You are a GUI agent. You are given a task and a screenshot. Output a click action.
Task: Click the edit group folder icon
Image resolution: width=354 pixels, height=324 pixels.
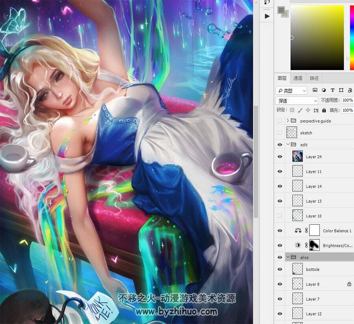pos(293,144)
